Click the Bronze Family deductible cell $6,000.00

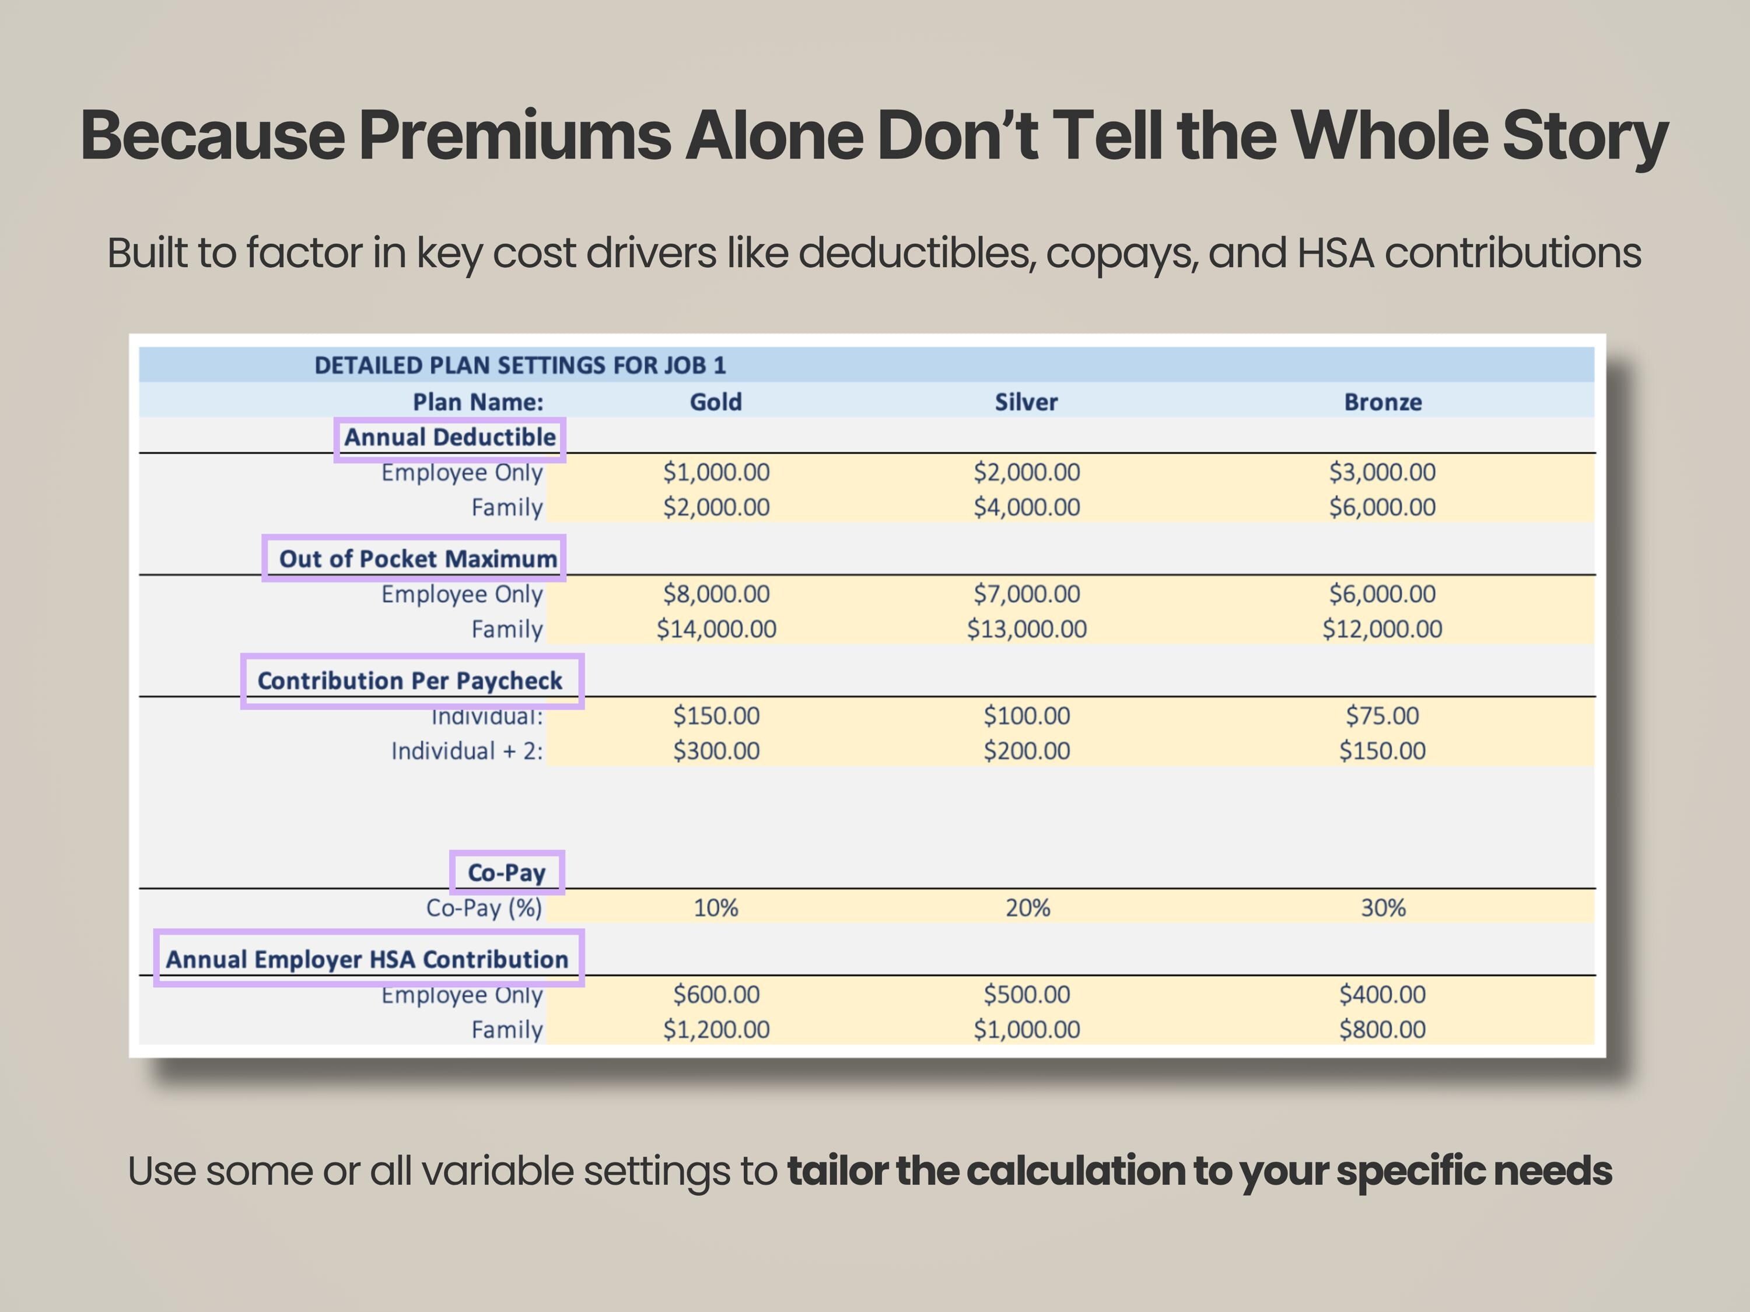click(1381, 507)
